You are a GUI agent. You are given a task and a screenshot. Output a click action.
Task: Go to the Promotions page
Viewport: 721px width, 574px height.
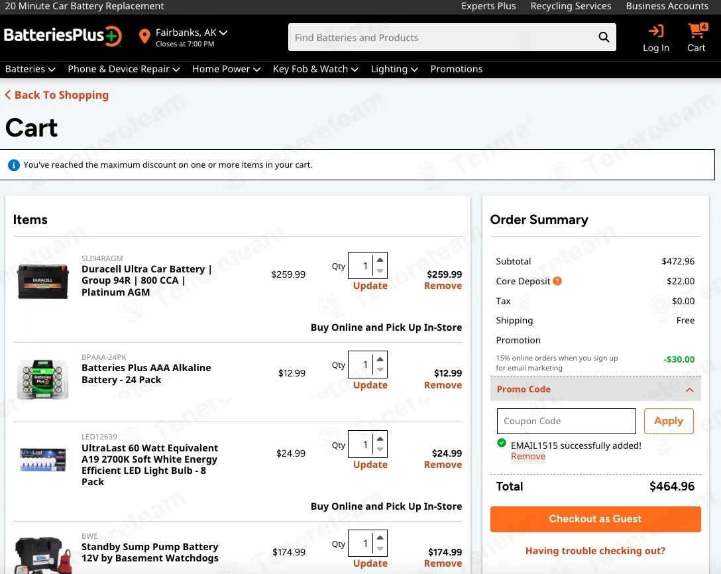coord(456,69)
